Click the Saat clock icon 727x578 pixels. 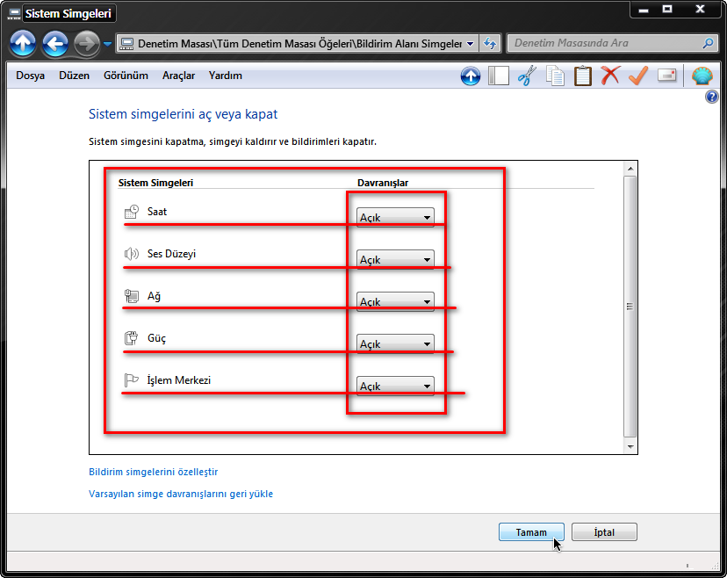click(x=131, y=212)
